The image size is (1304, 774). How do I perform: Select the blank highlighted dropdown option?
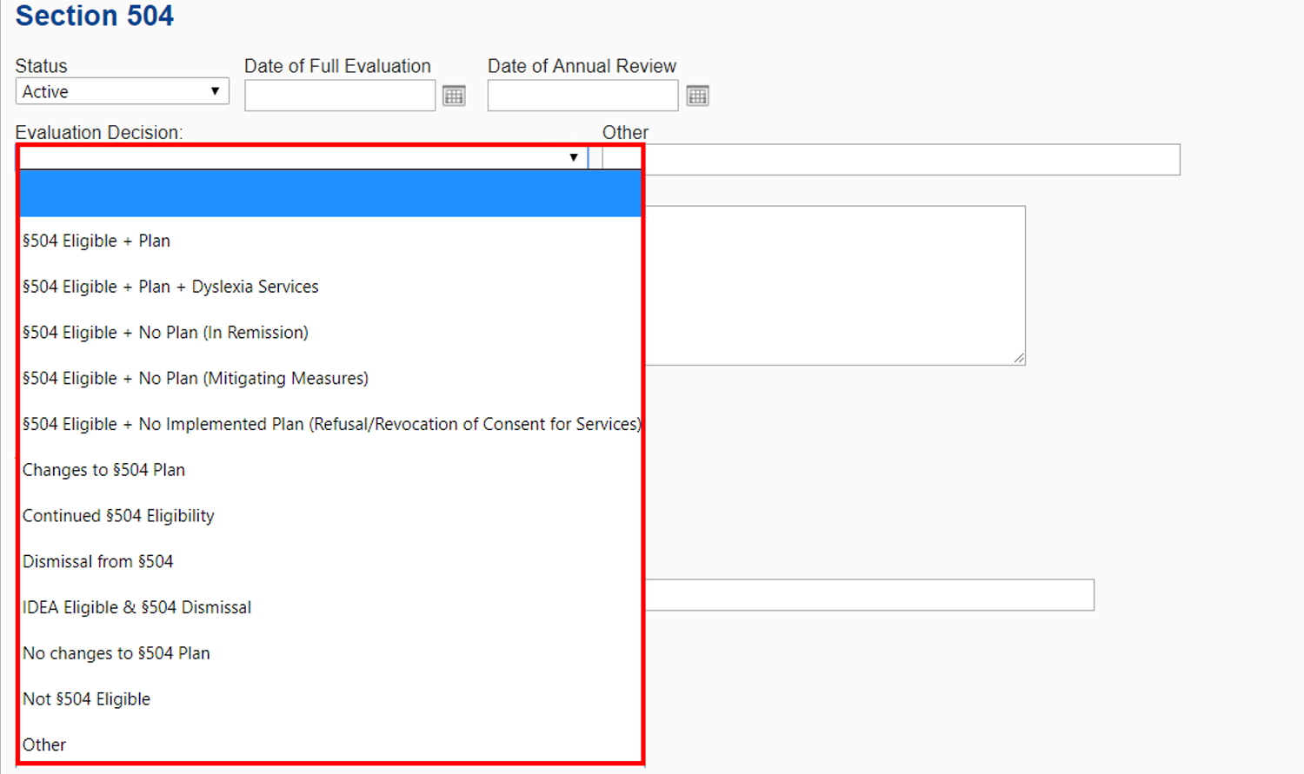tap(330, 194)
